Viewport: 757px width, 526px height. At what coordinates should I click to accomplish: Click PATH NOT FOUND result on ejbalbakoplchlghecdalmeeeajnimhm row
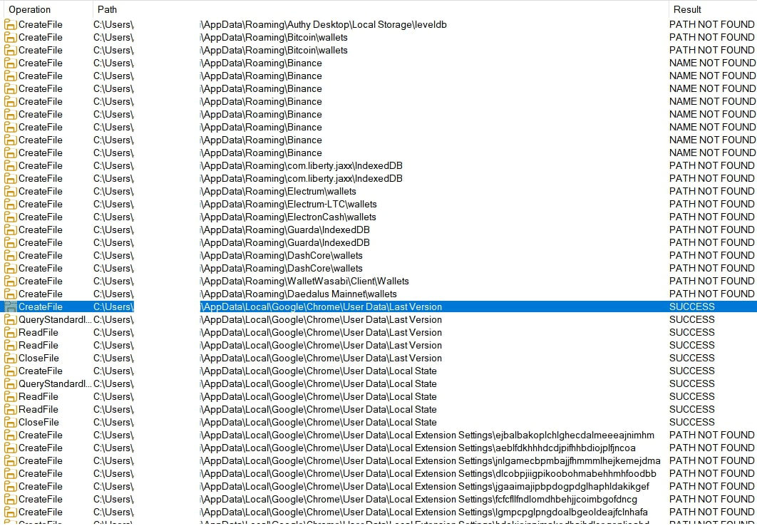click(711, 435)
